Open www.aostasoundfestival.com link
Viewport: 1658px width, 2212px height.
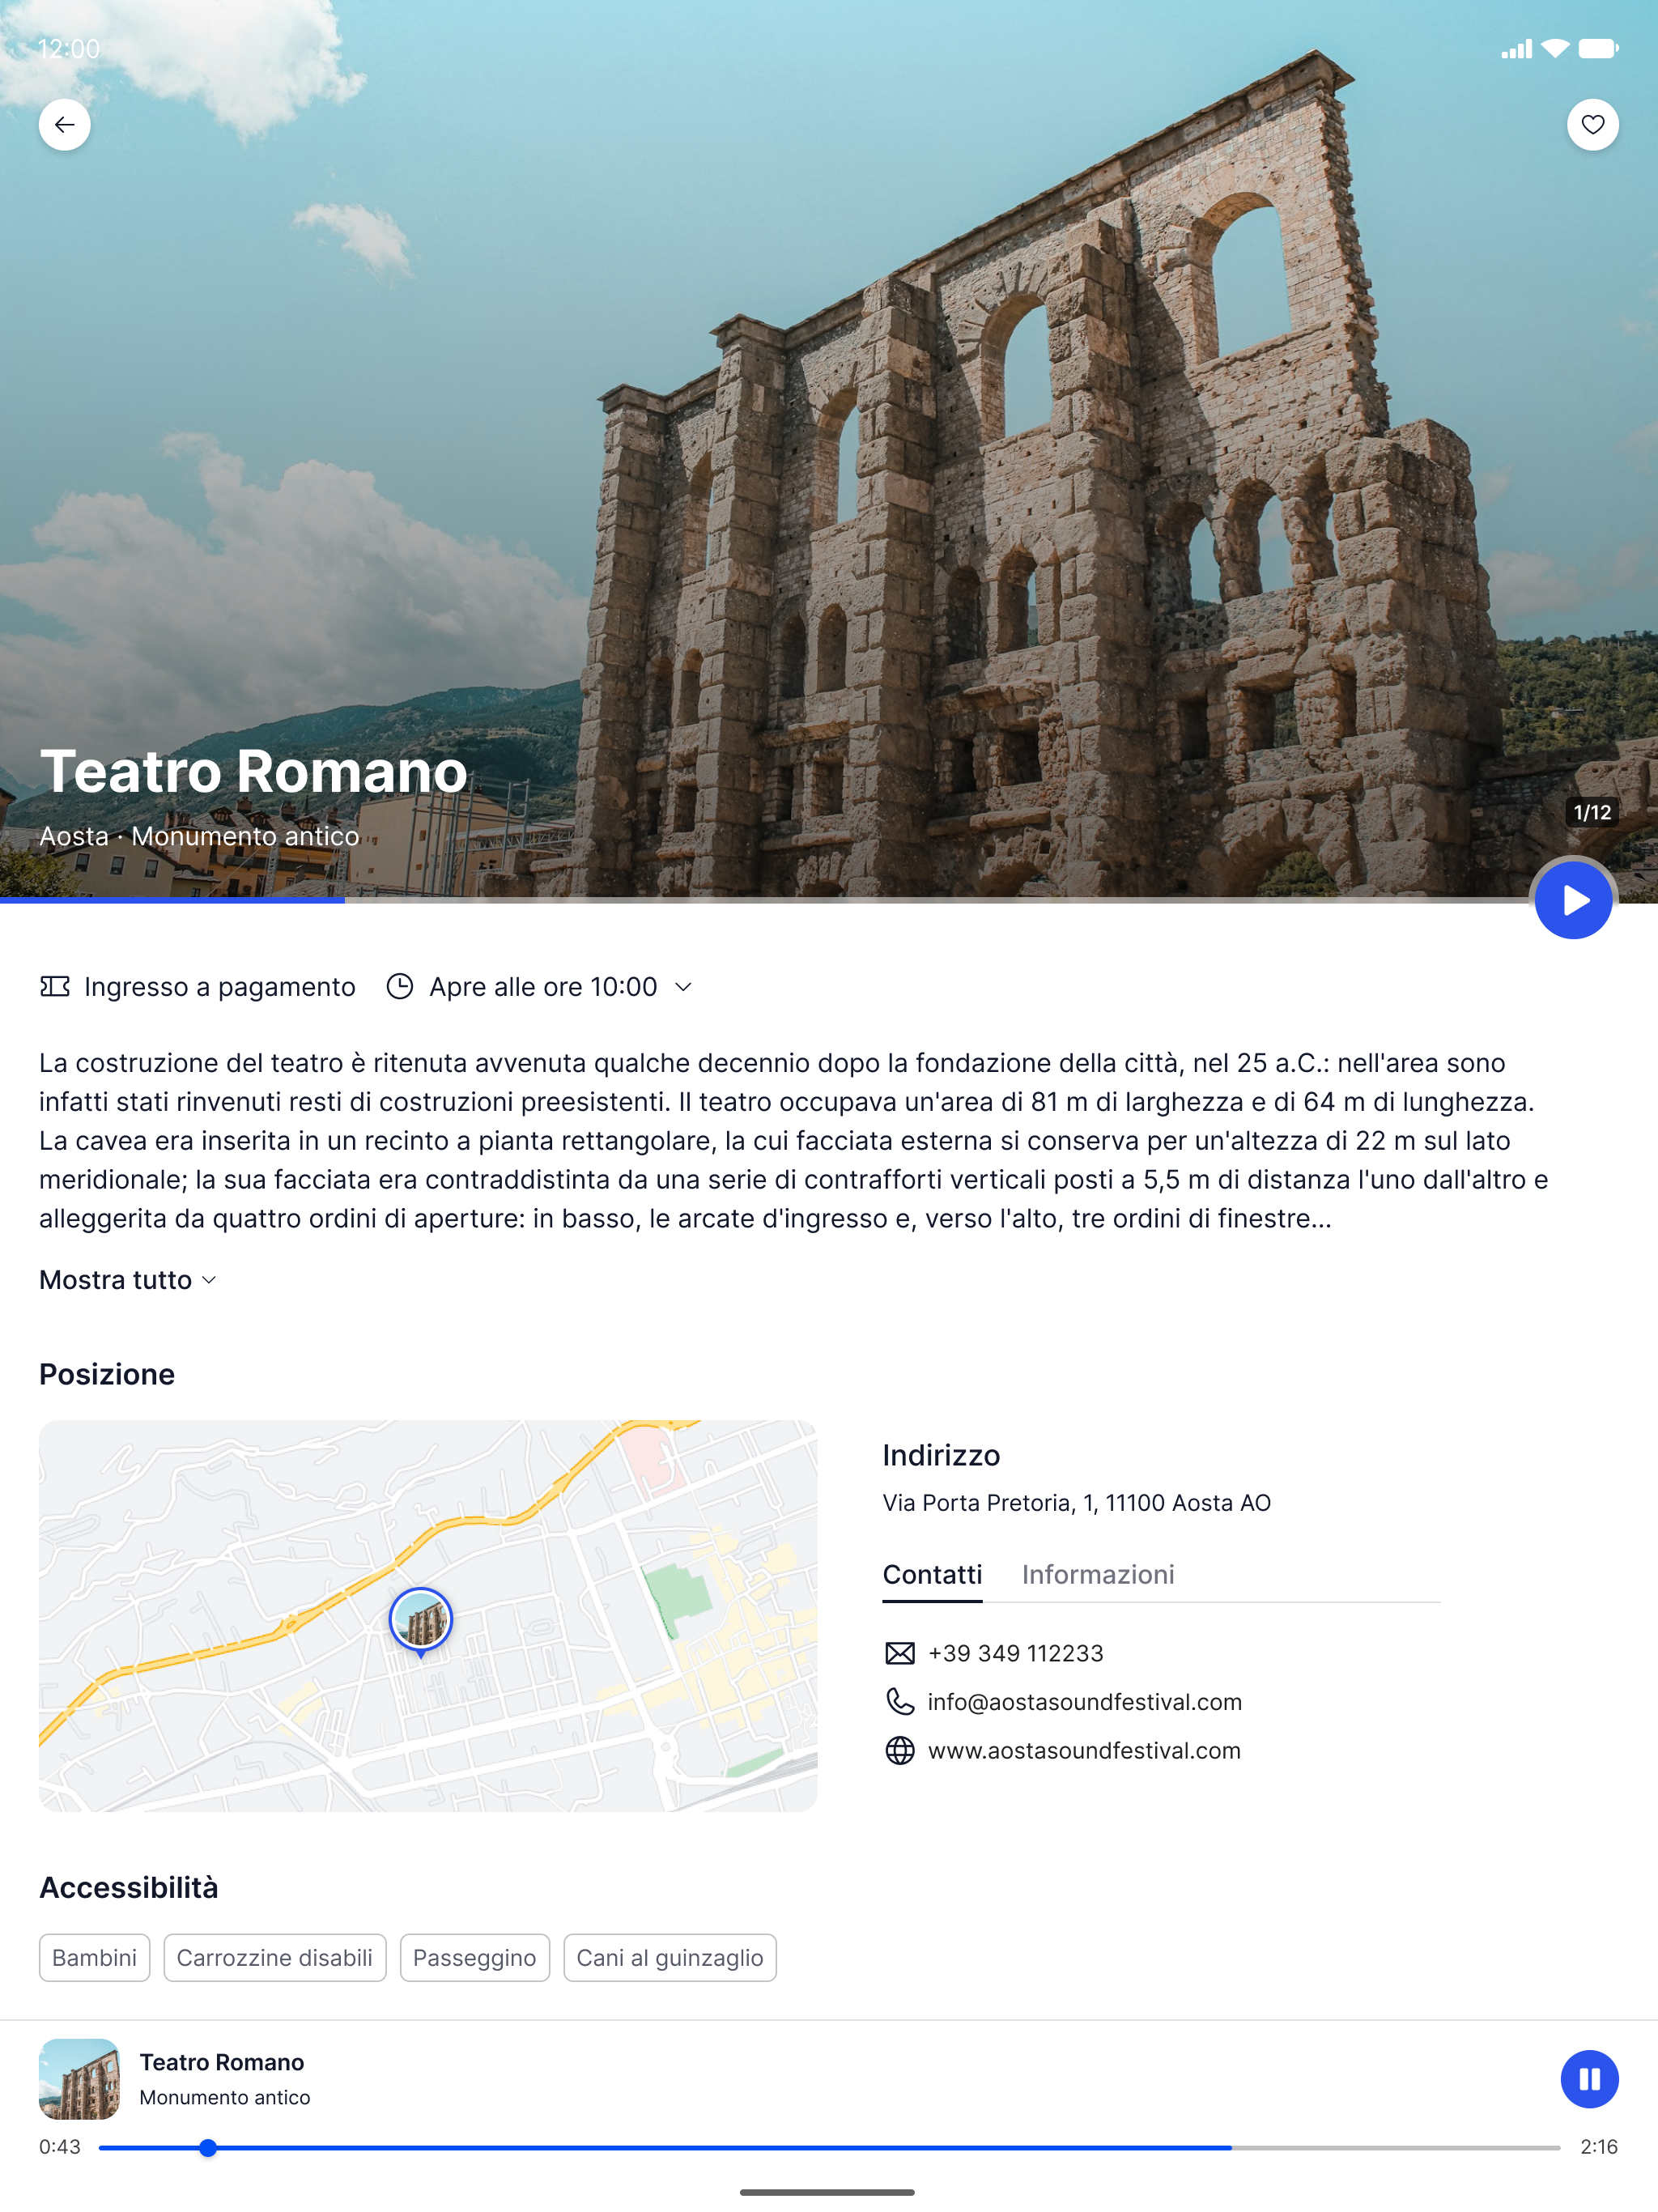(1083, 1750)
